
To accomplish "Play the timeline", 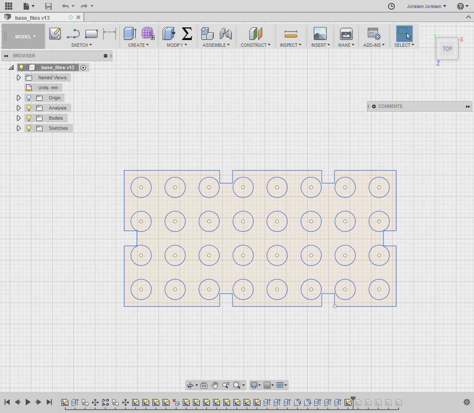I will pos(28,402).
